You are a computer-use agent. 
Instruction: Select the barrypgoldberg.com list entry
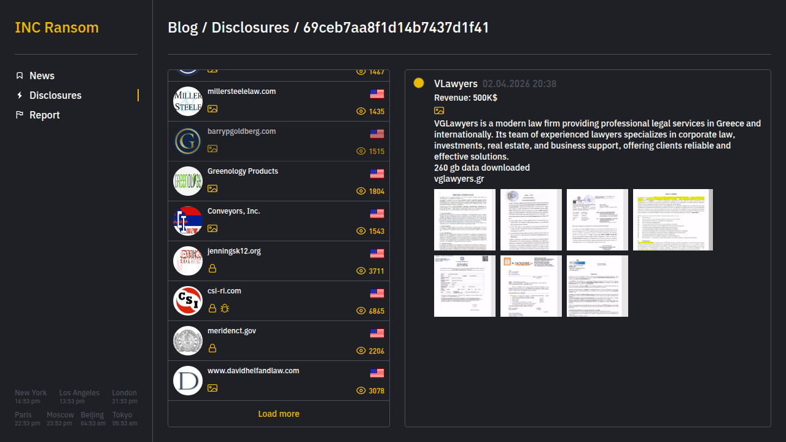tap(242, 131)
